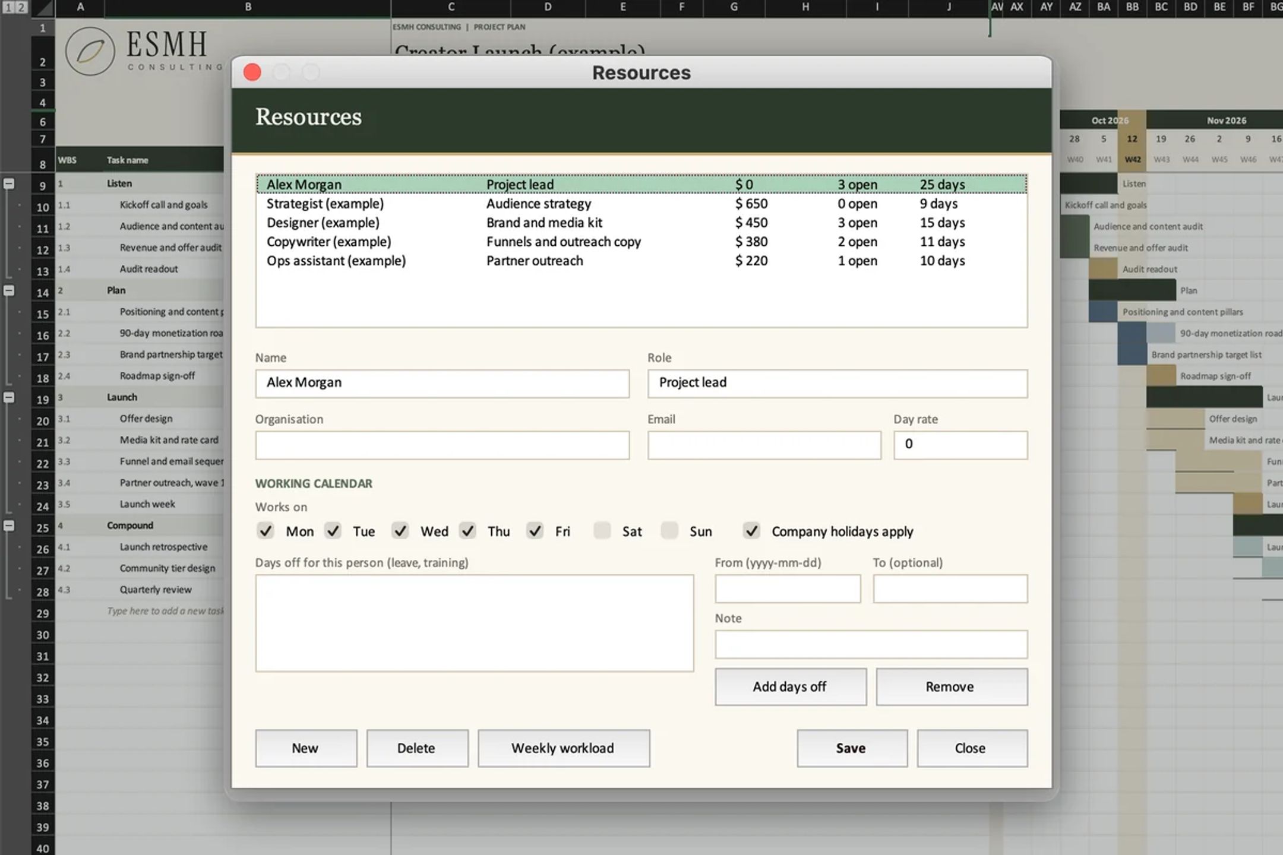Enable Sun as a working day
Viewport: 1283px width, 855px height.
(x=670, y=530)
